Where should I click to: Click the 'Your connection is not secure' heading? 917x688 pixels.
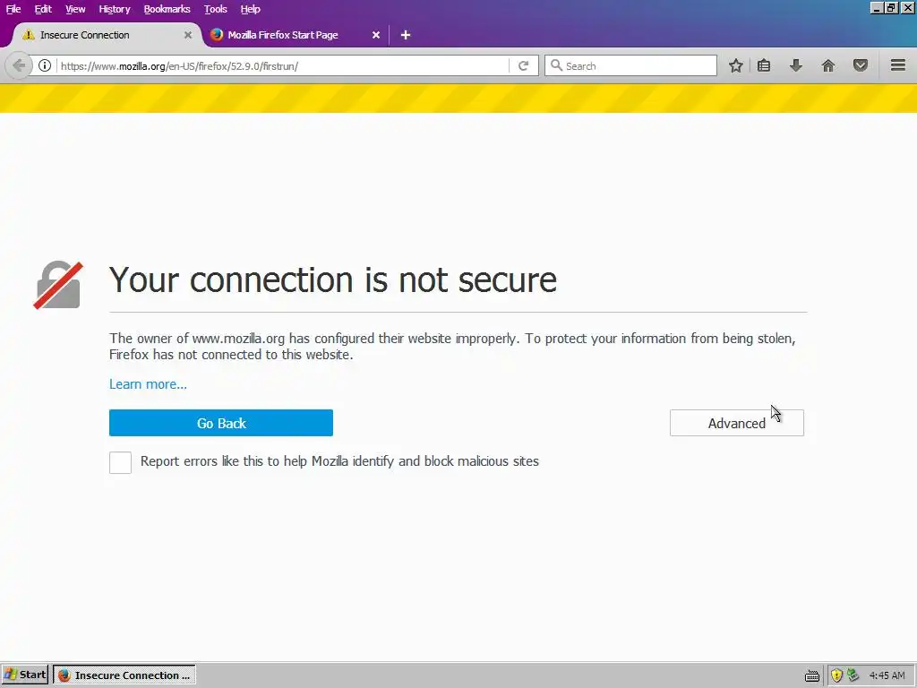(333, 279)
